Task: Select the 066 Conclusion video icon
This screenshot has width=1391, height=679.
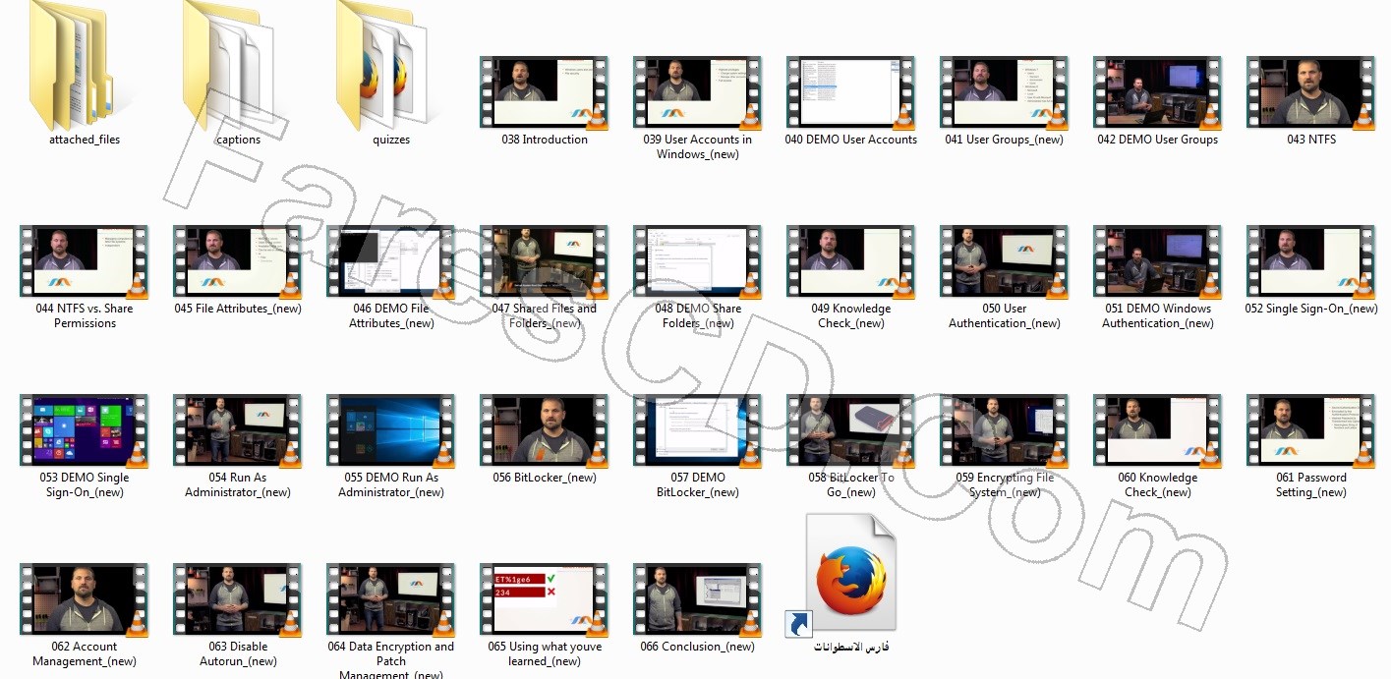Action: pyautogui.click(x=698, y=599)
